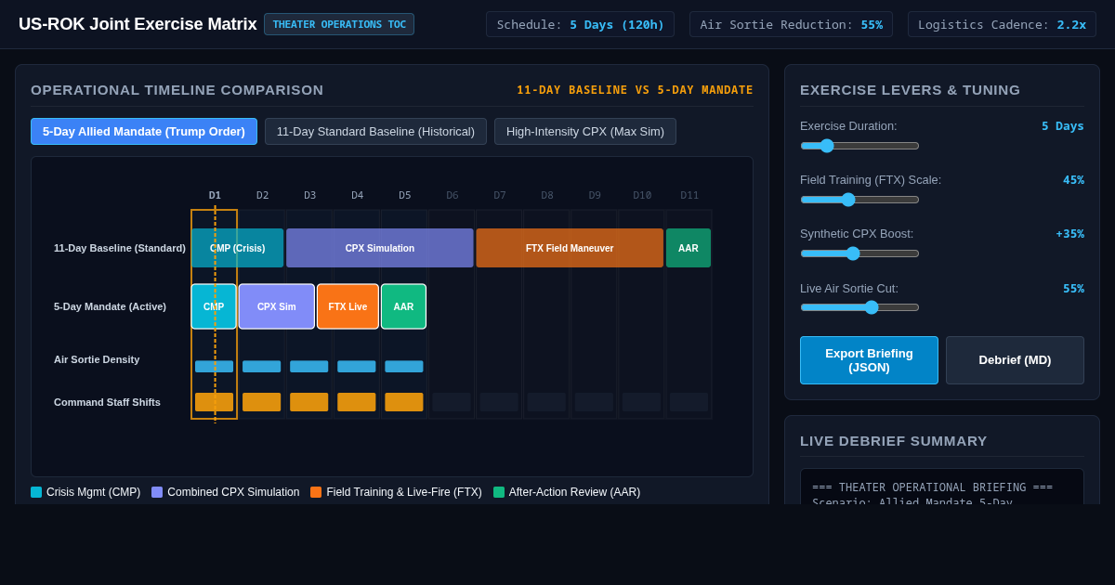Image resolution: width=1115 pixels, height=585 pixels.
Task: Click Command Staff Shifts row label
Action: [x=107, y=402]
